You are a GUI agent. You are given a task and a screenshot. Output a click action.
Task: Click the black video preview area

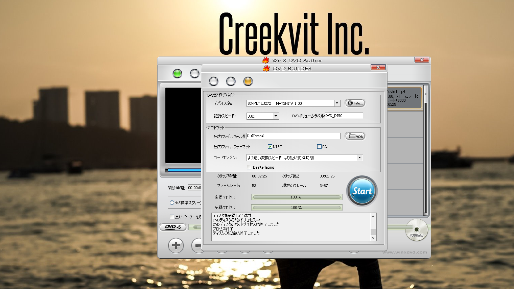183,125
